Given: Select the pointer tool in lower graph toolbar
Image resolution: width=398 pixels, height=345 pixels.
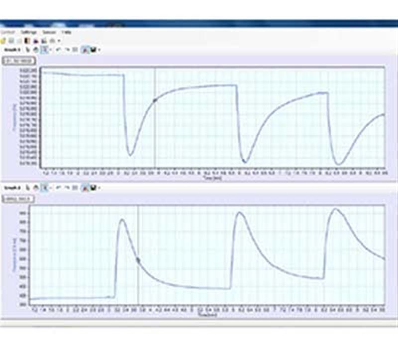Looking at the screenshot, I should pos(28,188).
